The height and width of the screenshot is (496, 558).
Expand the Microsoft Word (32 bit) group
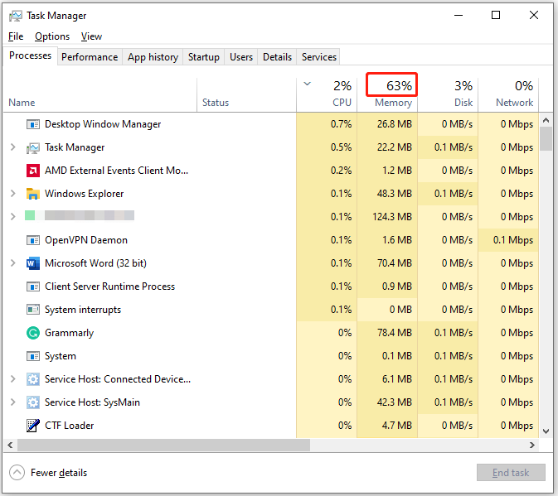(13, 263)
